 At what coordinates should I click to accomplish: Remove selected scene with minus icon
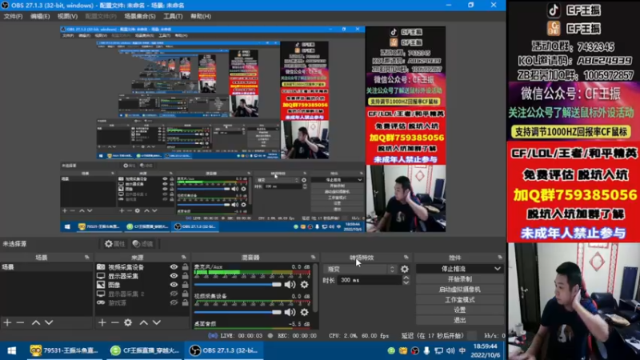click(x=21, y=322)
